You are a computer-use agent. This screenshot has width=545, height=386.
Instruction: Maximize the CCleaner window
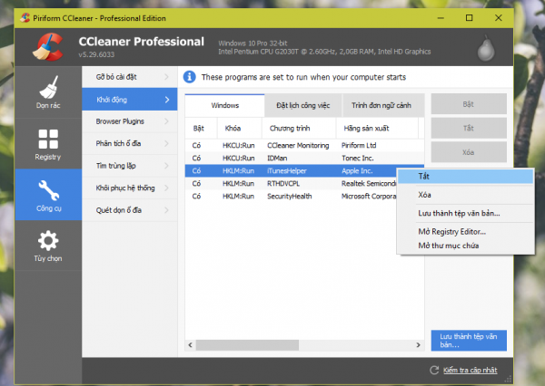[470, 18]
